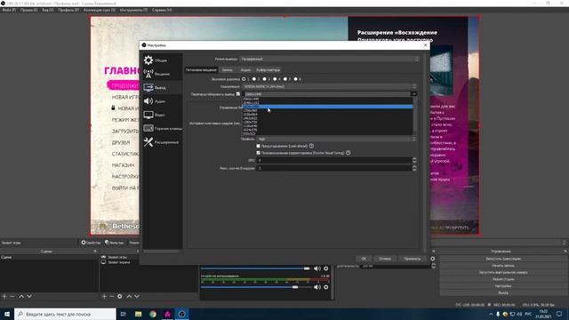
Task: Move source up in Sources panel
Action: 129,296
